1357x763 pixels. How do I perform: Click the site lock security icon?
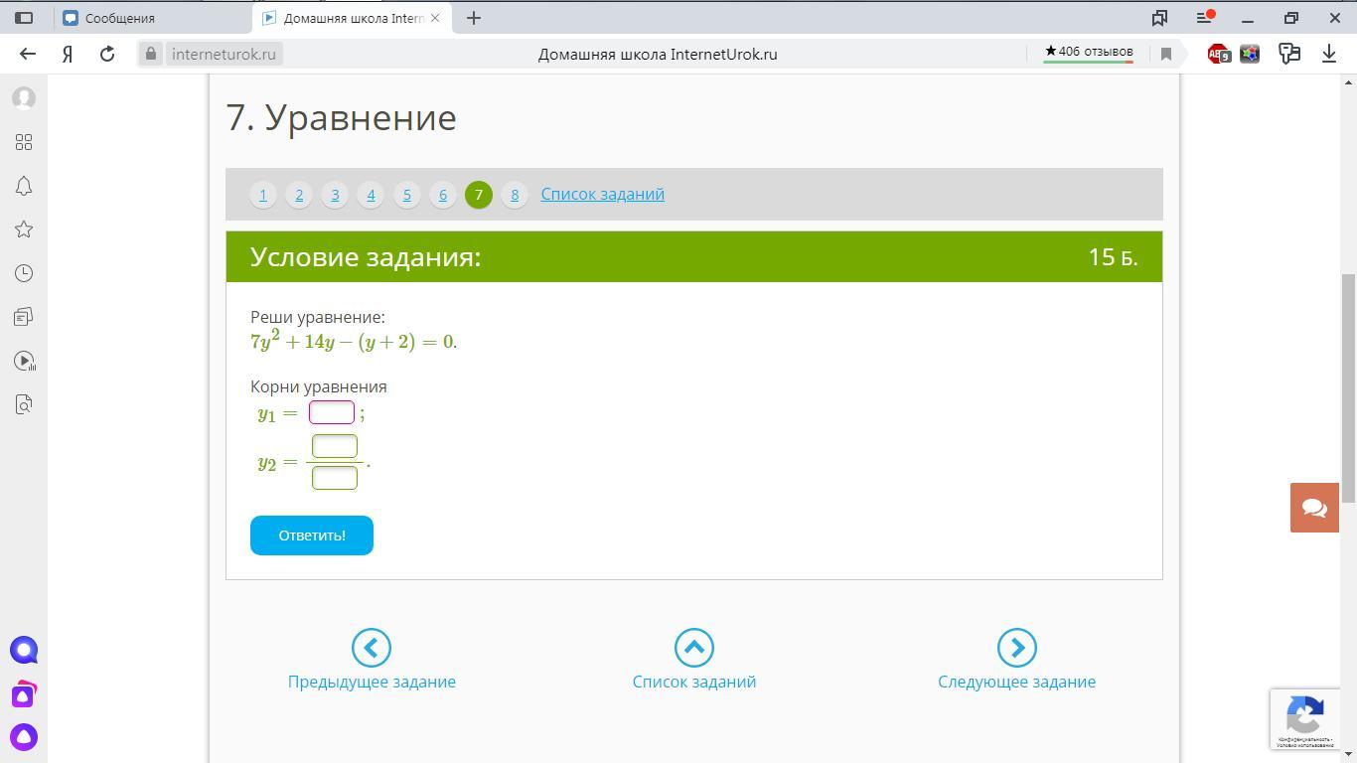151,54
